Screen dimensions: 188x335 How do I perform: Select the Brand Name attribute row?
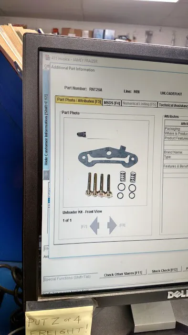[176, 152]
